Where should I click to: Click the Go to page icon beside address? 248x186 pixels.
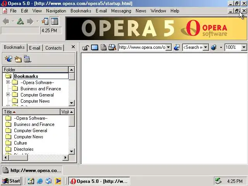click(177, 47)
